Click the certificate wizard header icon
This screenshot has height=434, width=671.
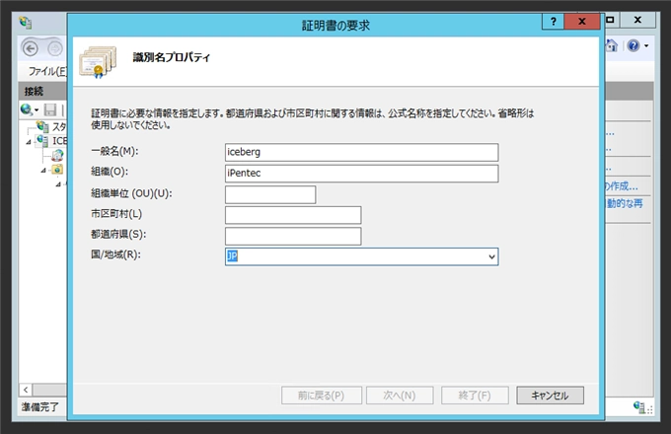click(x=98, y=62)
